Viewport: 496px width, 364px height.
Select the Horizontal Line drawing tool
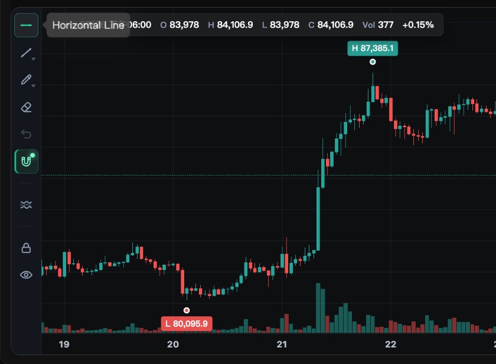[26, 25]
